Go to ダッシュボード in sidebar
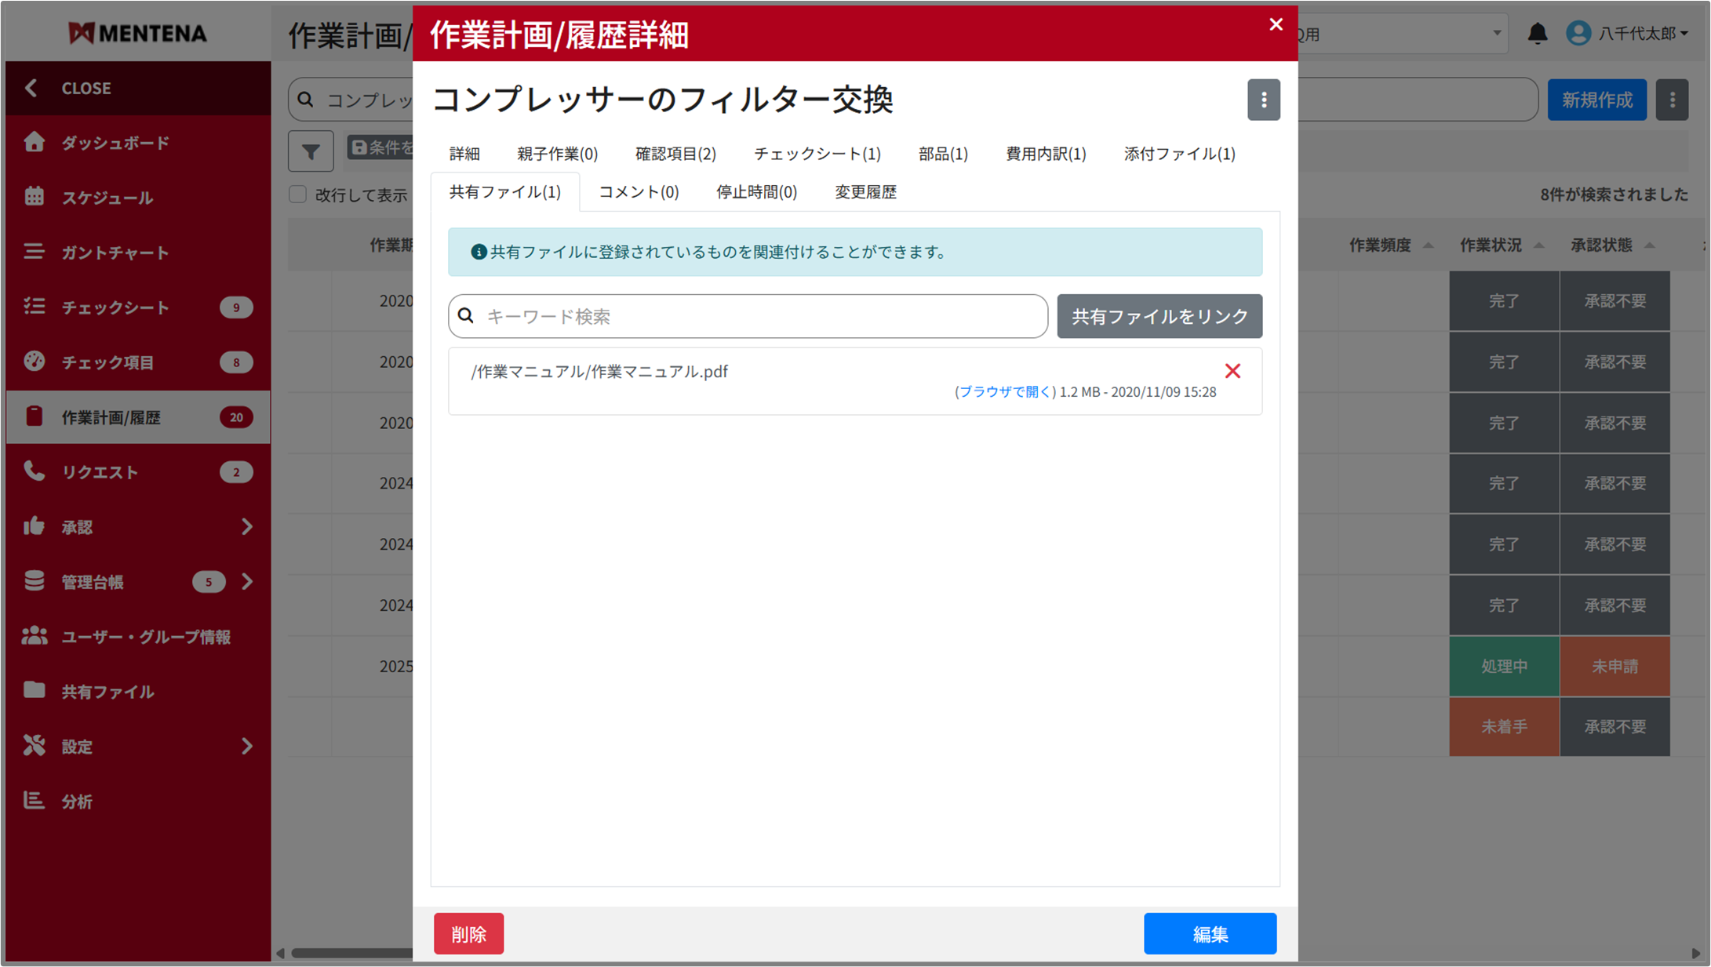This screenshot has width=1711, height=967. (x=115, y=143)
